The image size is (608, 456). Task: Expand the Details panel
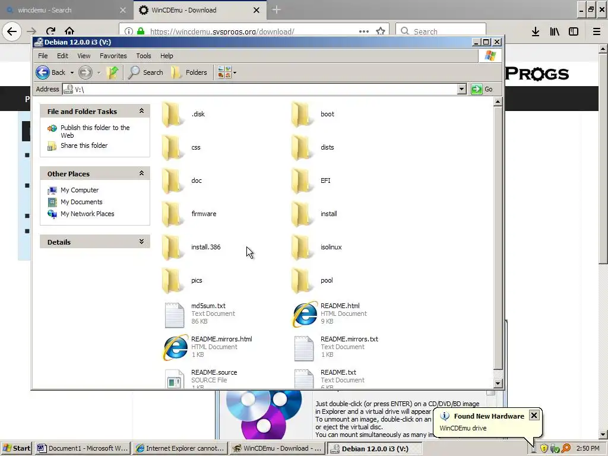[141, 242]
